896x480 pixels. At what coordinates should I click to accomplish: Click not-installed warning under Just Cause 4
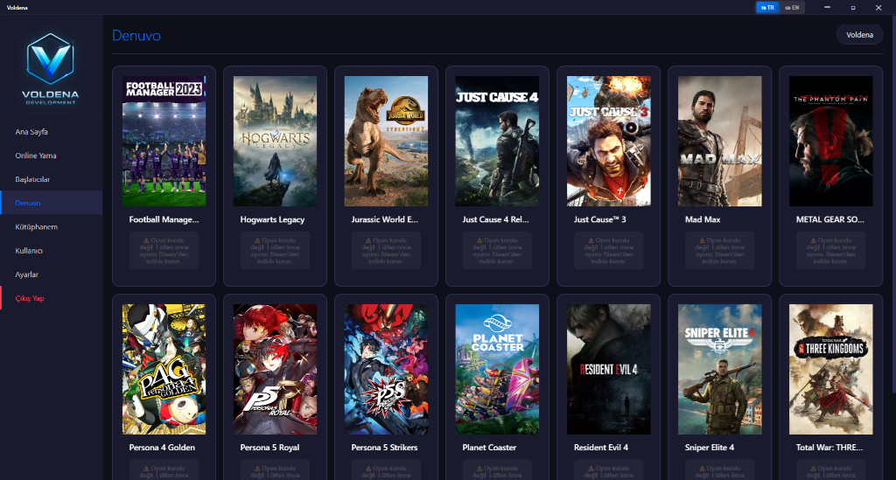(497, 251)
